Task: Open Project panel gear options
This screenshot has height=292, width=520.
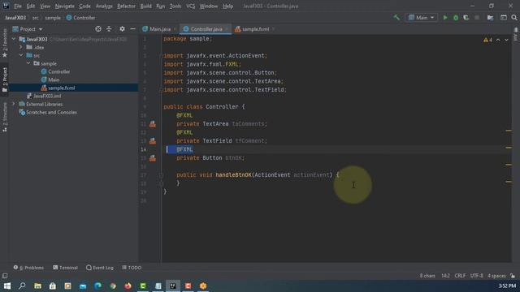Action: point(122,29)
